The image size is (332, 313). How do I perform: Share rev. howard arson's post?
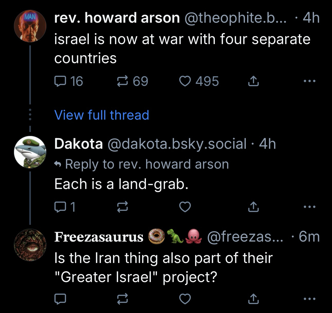point(253,81)
